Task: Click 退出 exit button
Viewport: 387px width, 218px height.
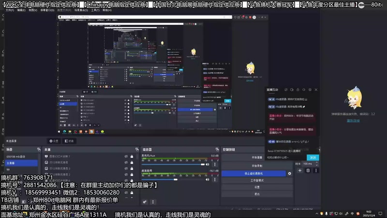Action: (x=257, y=194)
